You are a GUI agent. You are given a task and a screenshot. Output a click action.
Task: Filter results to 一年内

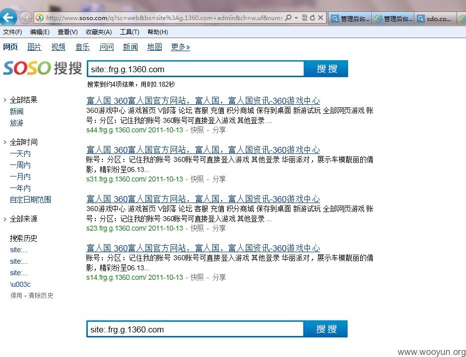coord(20,188)
